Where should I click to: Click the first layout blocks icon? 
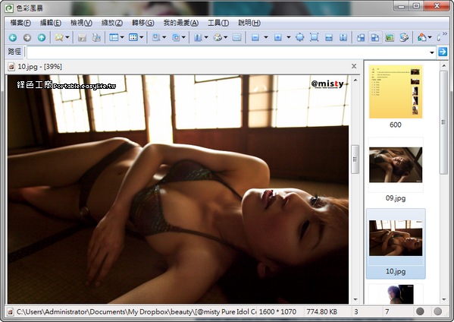[x=361, y=37]
